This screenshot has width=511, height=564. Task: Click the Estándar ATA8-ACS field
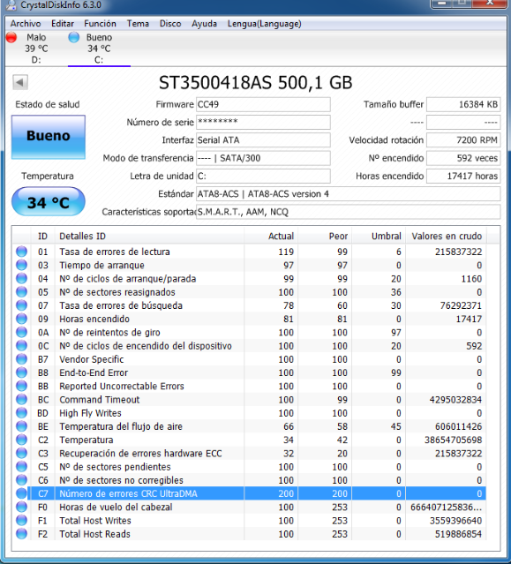tap(348, 194)
